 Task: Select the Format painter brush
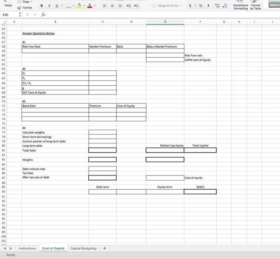(19, 8)
